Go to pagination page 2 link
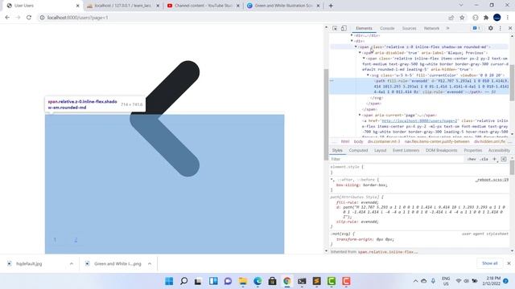This screenshot has height=289, width=515. coord(76,240)
